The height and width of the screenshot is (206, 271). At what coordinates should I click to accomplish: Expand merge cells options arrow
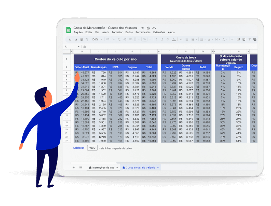(197, 39)
